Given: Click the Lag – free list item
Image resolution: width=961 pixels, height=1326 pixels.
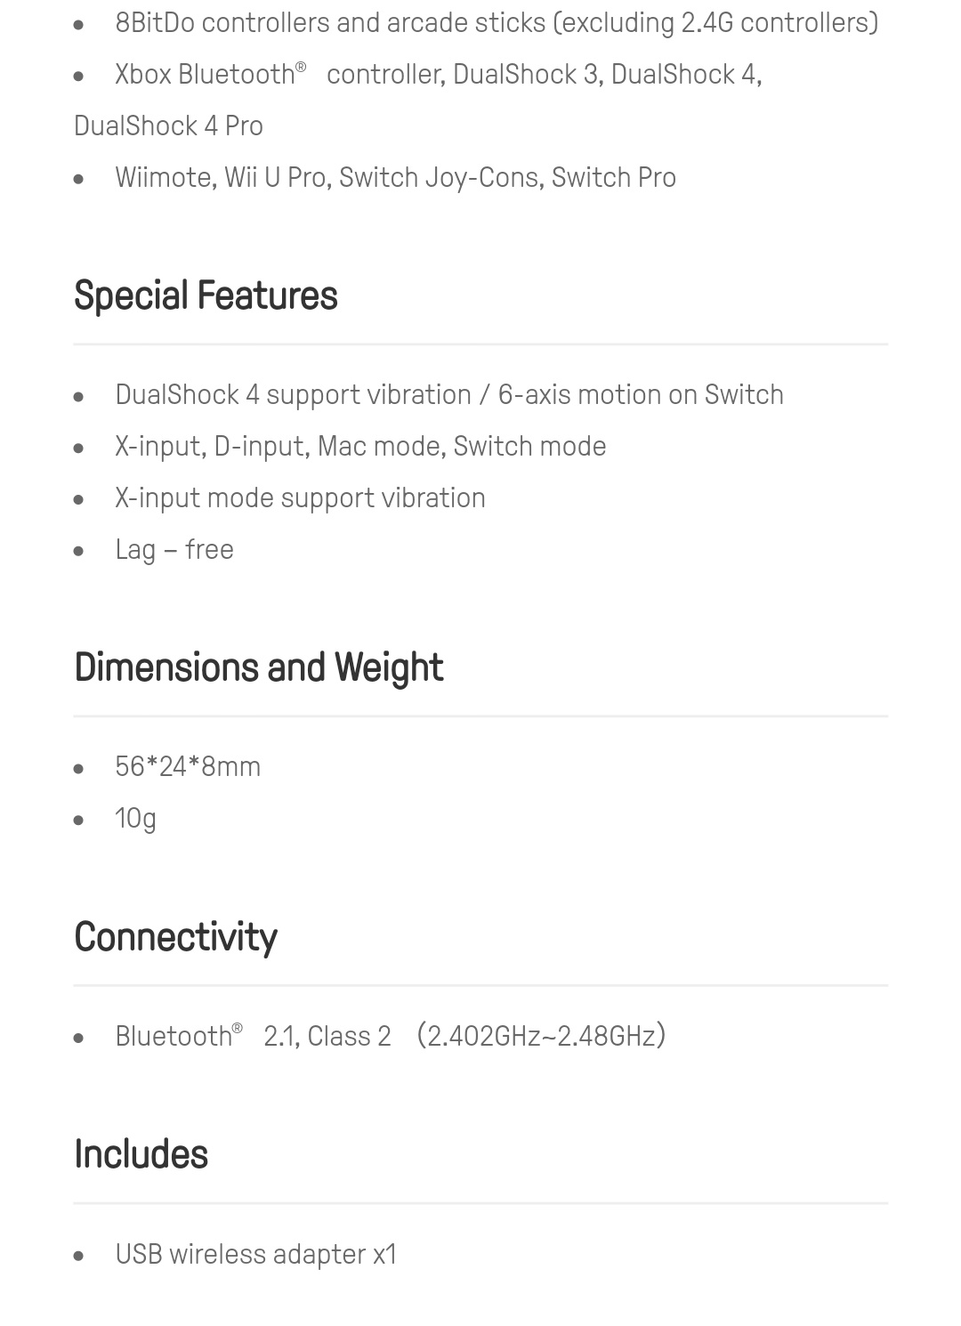Looking at the screenshot, I should click(x=174, y=550).
